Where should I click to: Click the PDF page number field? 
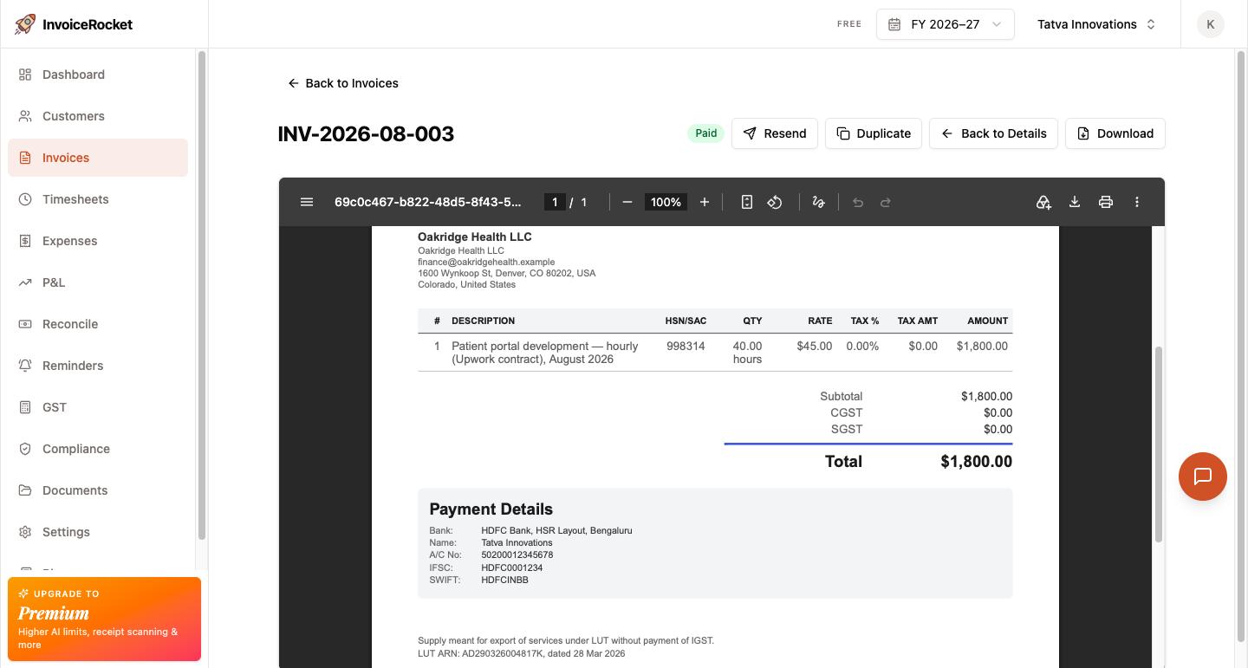click(555, 202)
